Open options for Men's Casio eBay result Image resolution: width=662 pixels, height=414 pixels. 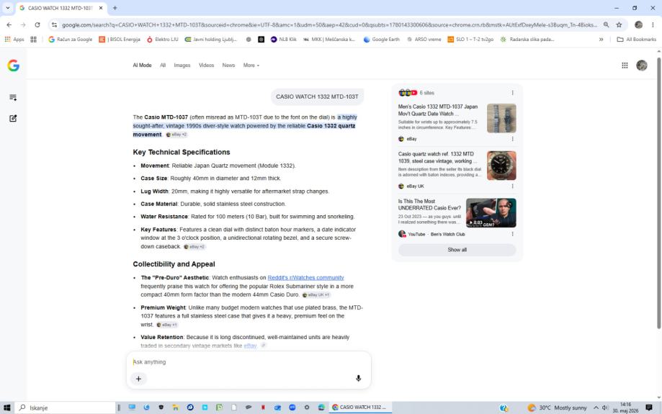[513, 139]
